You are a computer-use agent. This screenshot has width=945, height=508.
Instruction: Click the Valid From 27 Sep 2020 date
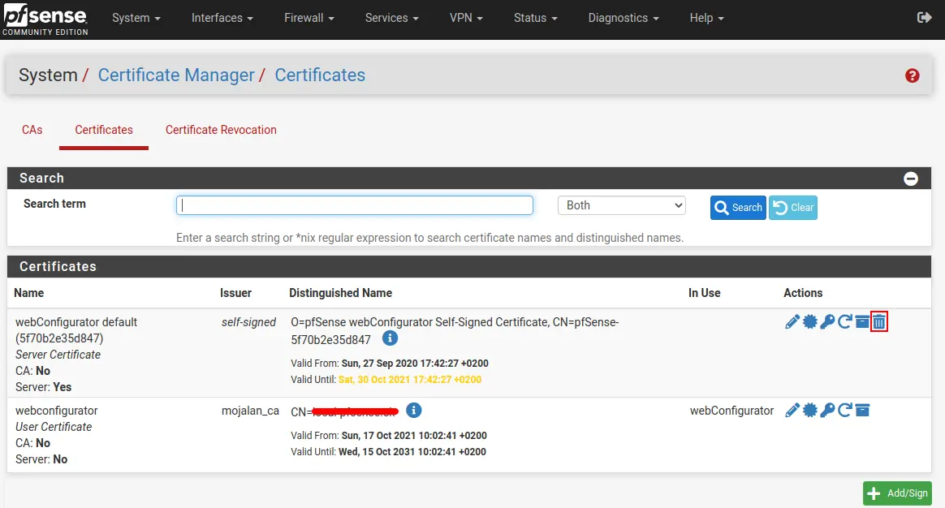click(415, 364)
